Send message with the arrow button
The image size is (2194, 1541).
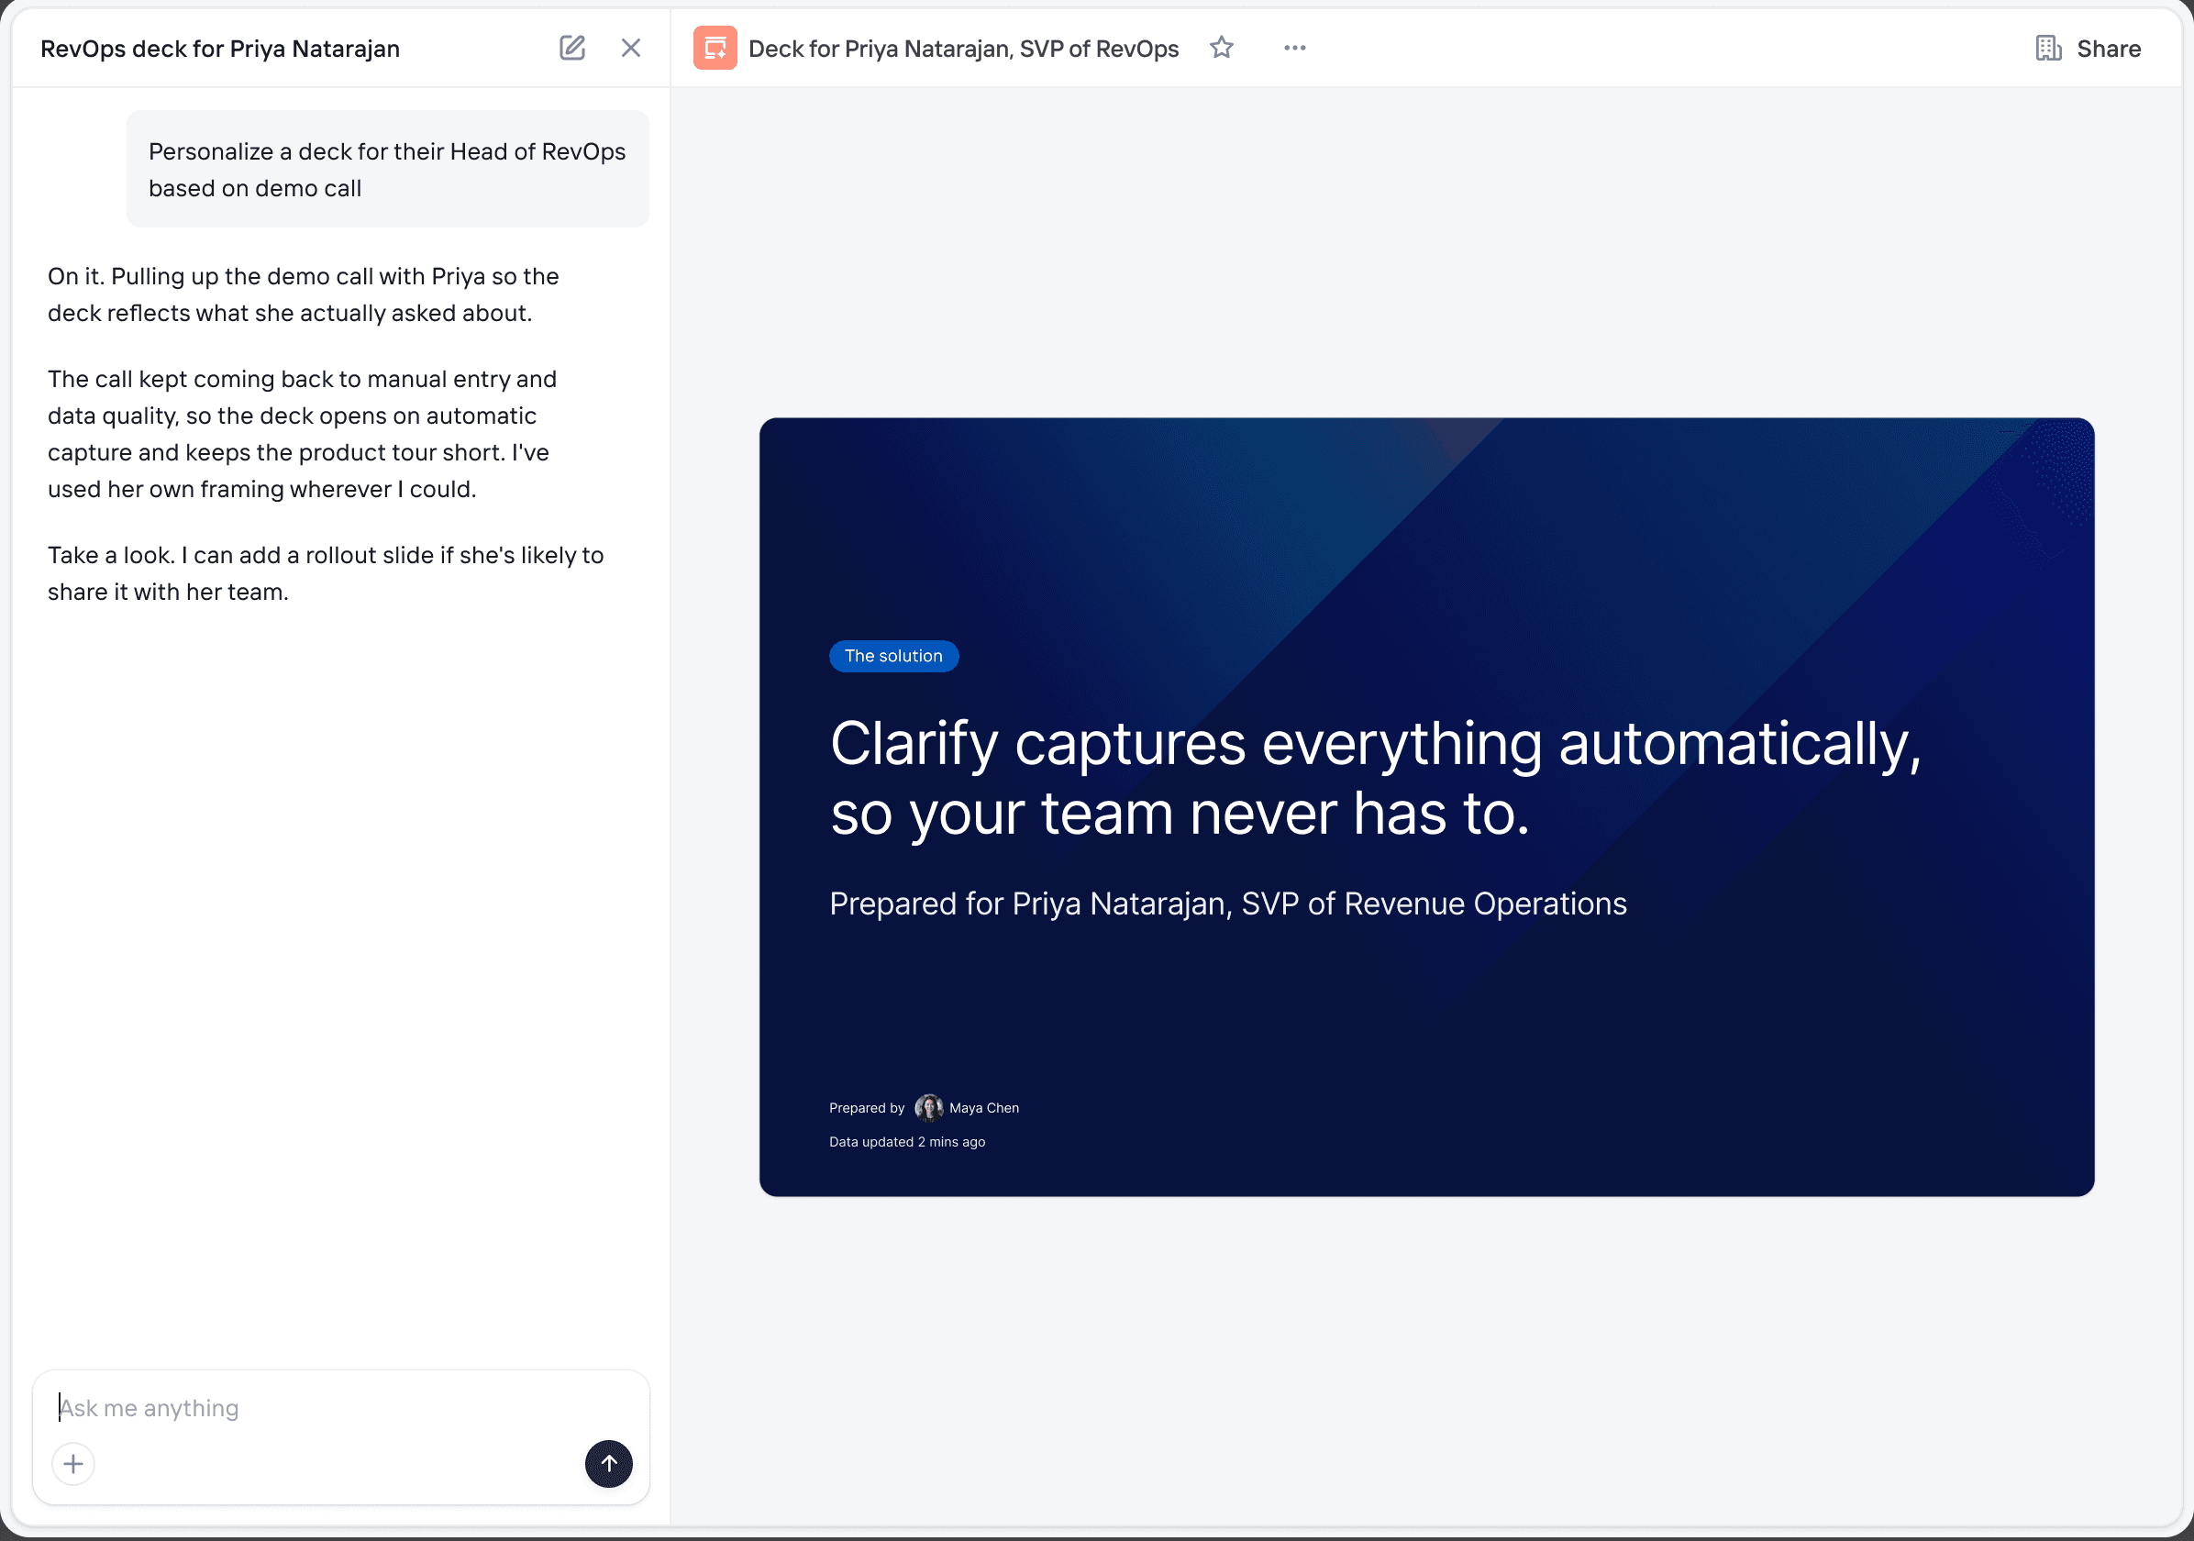609,1464
